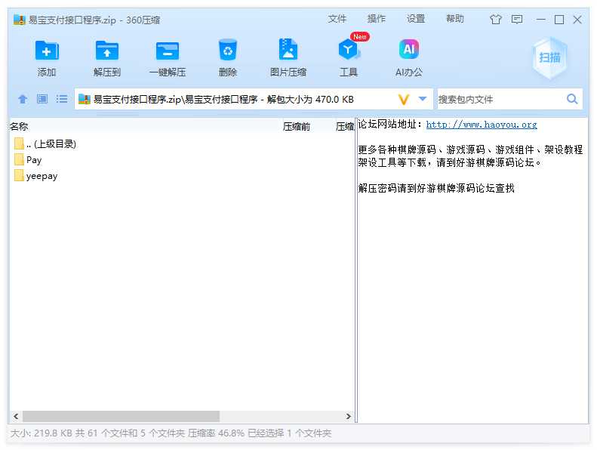Viewport: 597px width, 450px height.
Task: Close the 360压缩 window
Action: click(577, 20)
